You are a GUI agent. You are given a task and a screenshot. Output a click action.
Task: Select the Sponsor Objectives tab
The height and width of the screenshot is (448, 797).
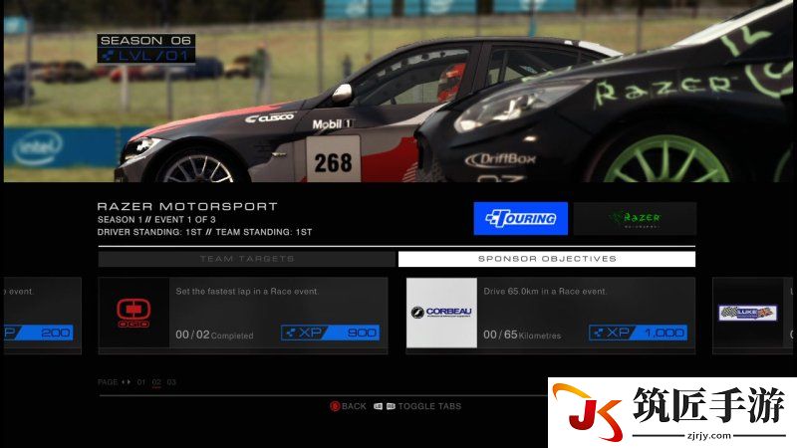[547, 259]
